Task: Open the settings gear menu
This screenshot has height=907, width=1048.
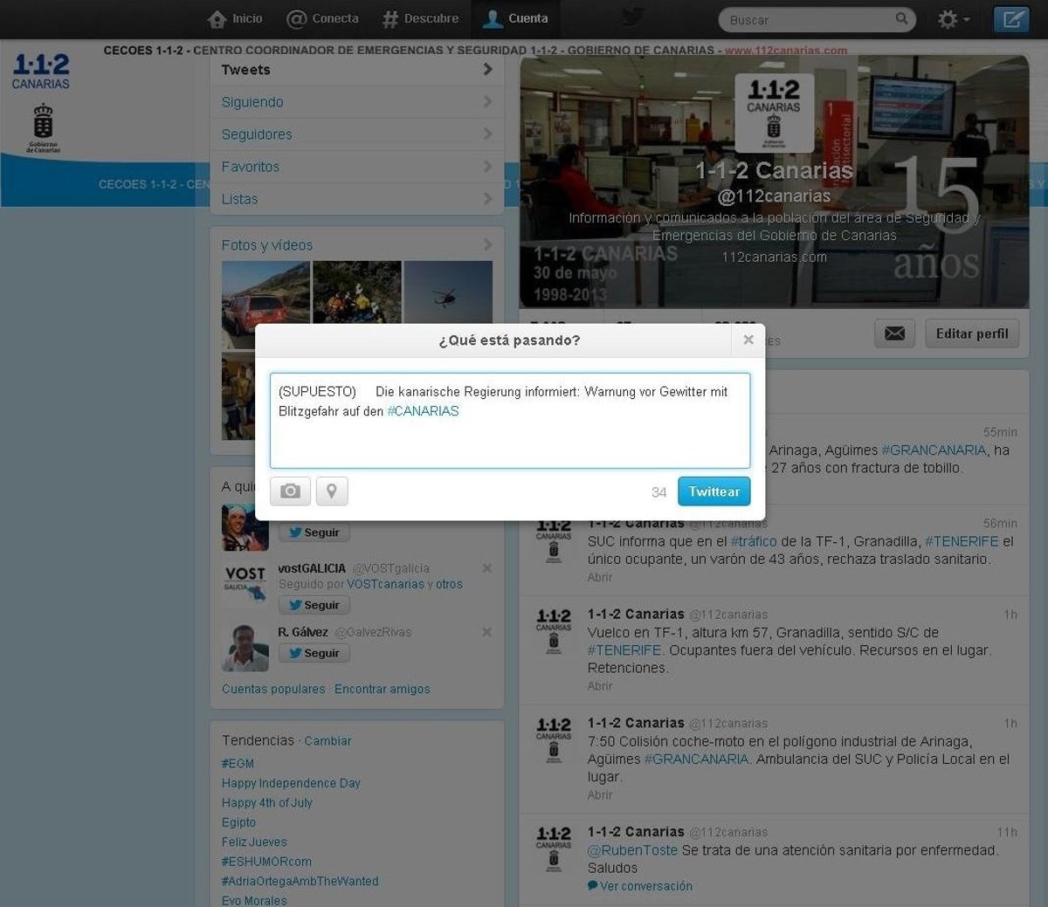Action: tap(952, 19)
